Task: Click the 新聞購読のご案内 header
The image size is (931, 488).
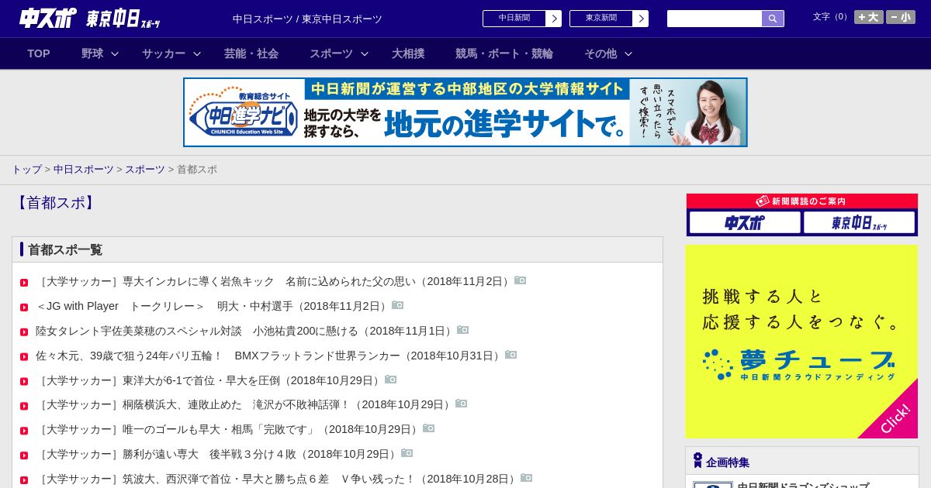Action: pyautogui.click(x=802, y=201)
